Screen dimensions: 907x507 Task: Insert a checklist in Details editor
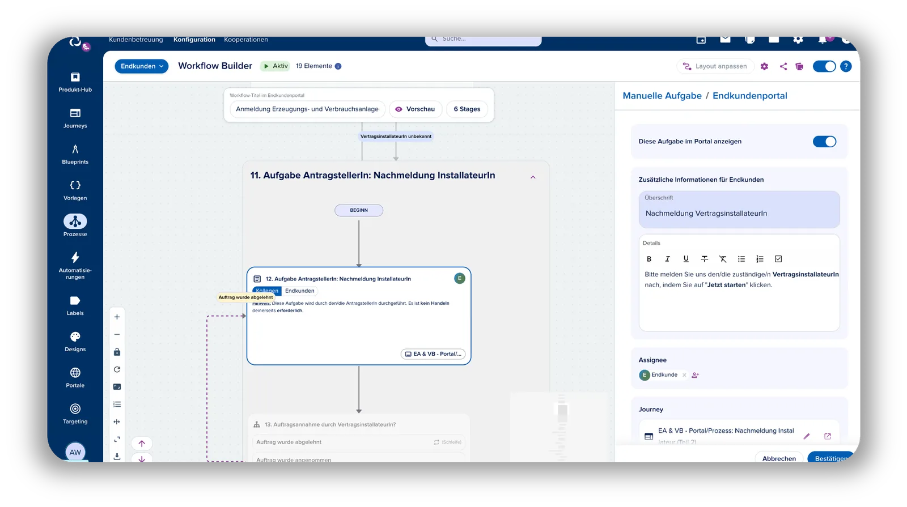click(x=778, y=259)
